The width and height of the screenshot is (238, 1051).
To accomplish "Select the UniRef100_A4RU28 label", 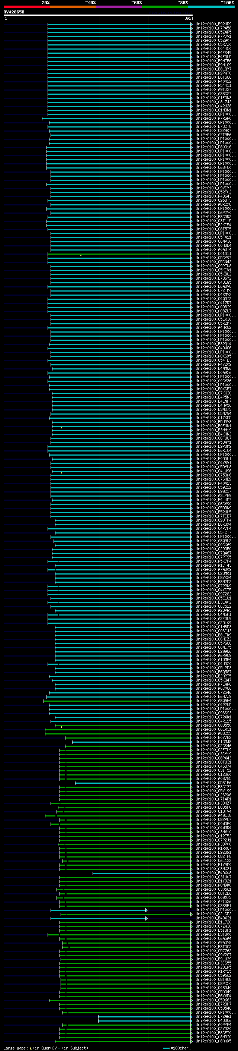I will coord(213,106).
